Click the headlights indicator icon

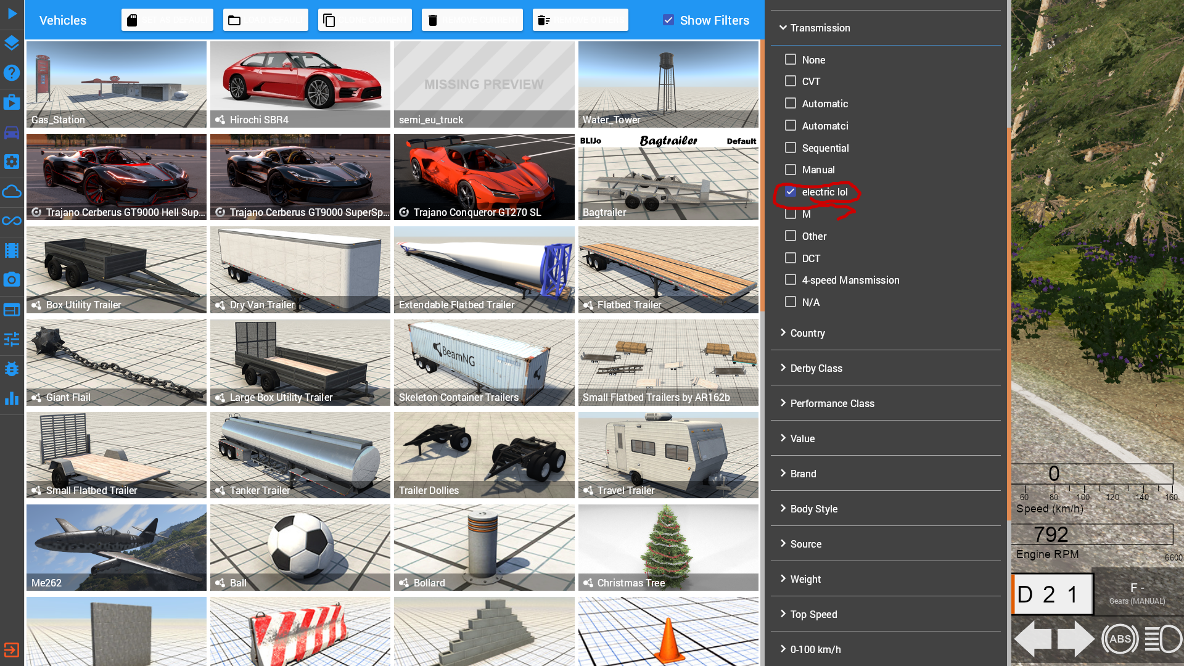1164,639
